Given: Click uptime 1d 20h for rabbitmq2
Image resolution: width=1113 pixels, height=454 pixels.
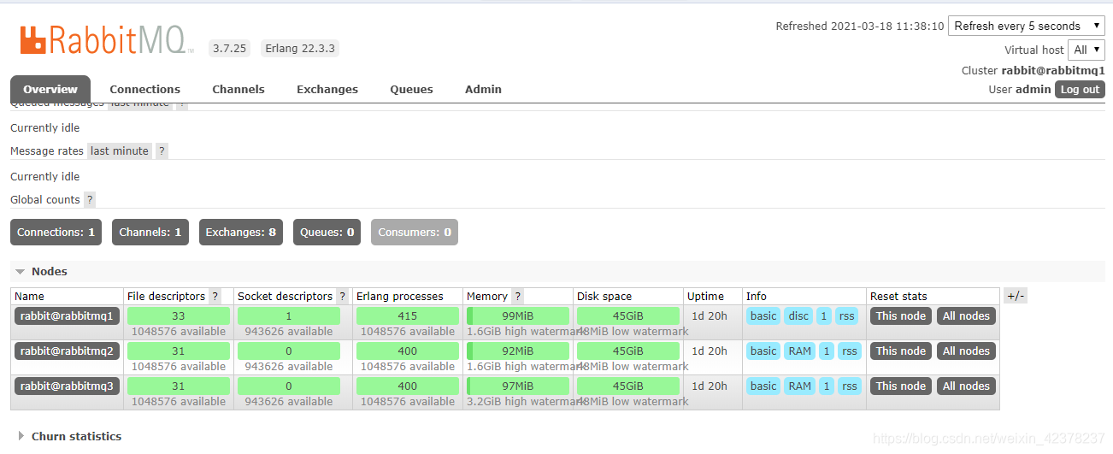Looking at the screenshot, I should click(710, 351).
